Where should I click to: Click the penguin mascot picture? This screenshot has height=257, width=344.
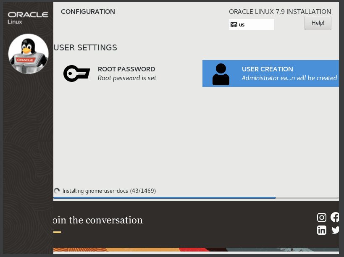[x=28, y=53]
